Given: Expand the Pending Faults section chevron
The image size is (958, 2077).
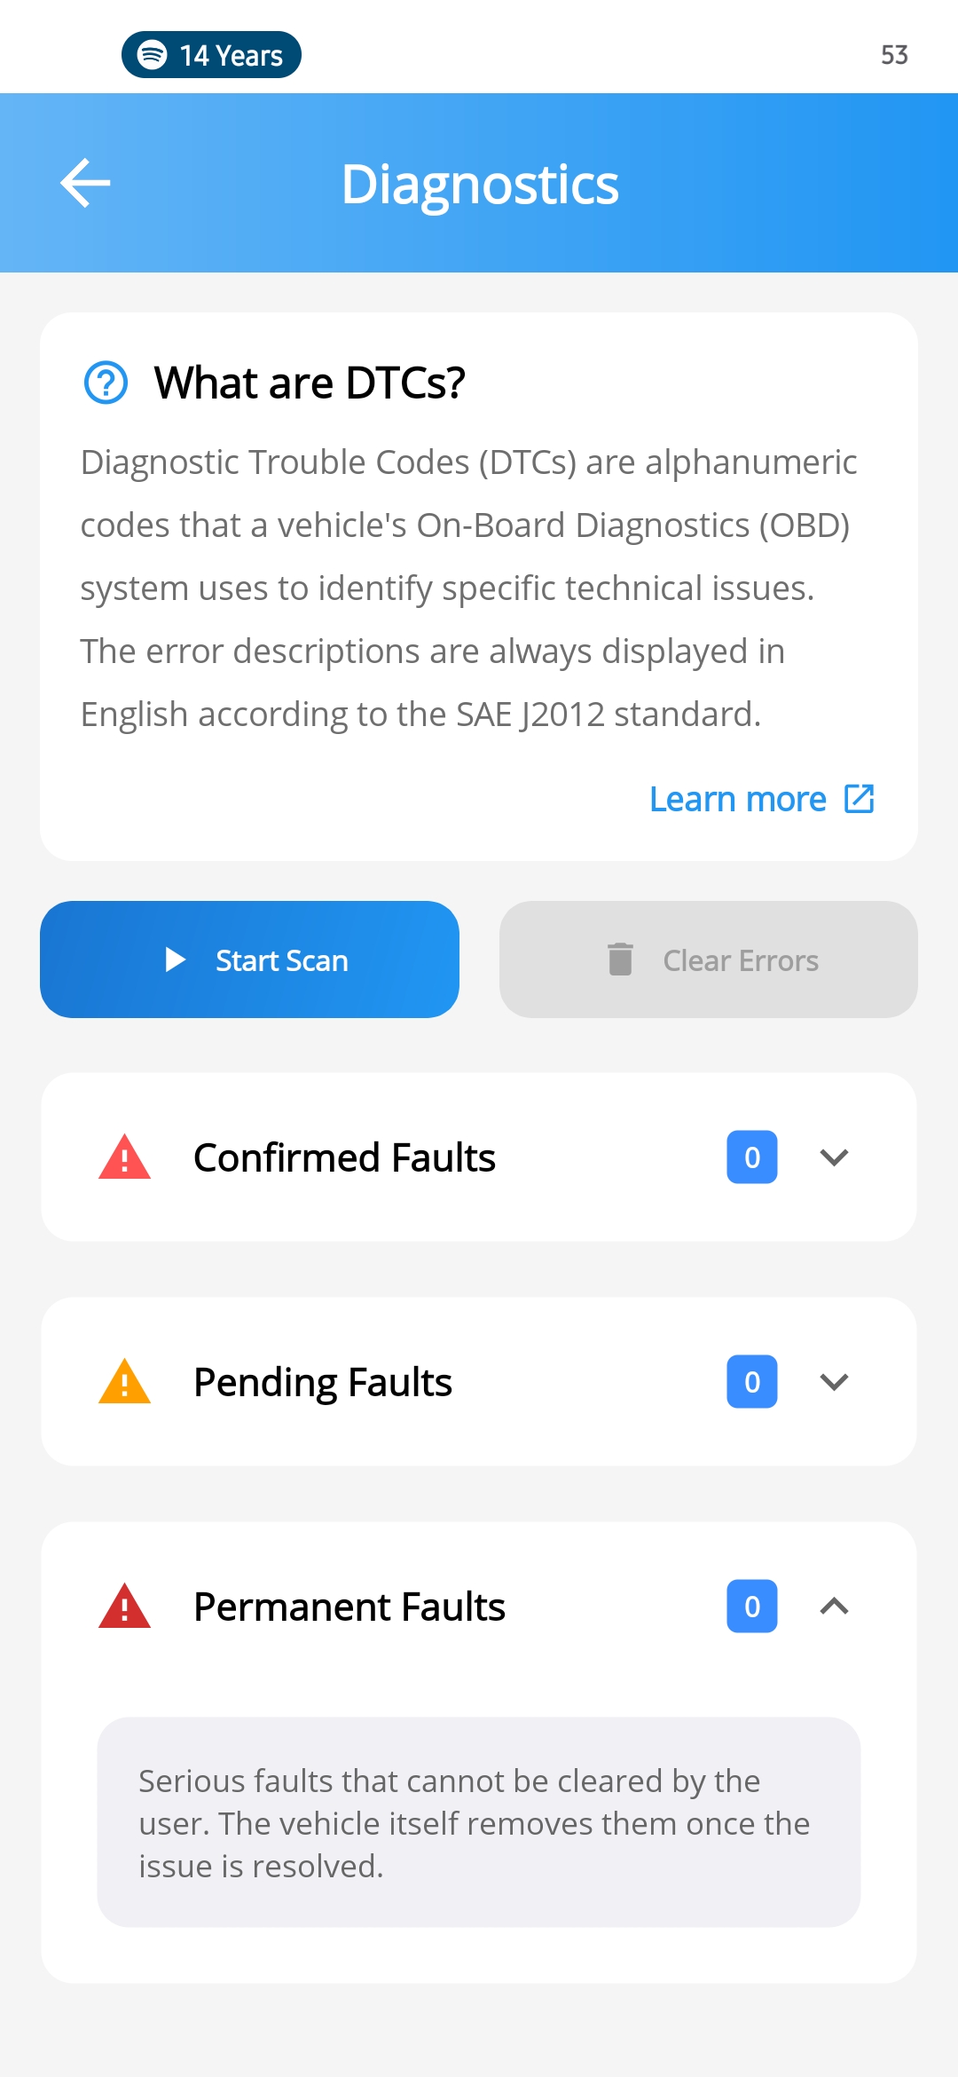Looking at the screenshot, I should 834,1382.
